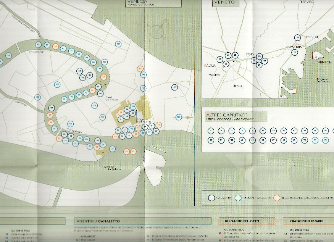Screen dimensions: 334x242
Task: Click marker 101 on the Venice map
Action: click(x=94, y=105)
